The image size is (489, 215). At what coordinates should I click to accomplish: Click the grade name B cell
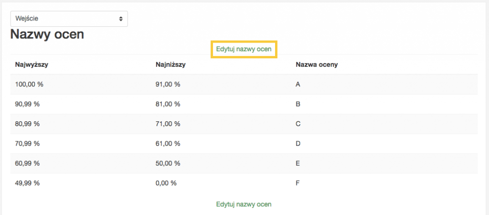pyautogui.click(x=298, y=104)
